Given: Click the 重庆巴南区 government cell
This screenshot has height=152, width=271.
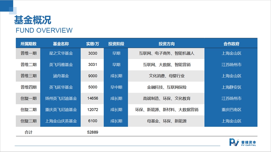Looking at the screenshot, I should point(232,110).
